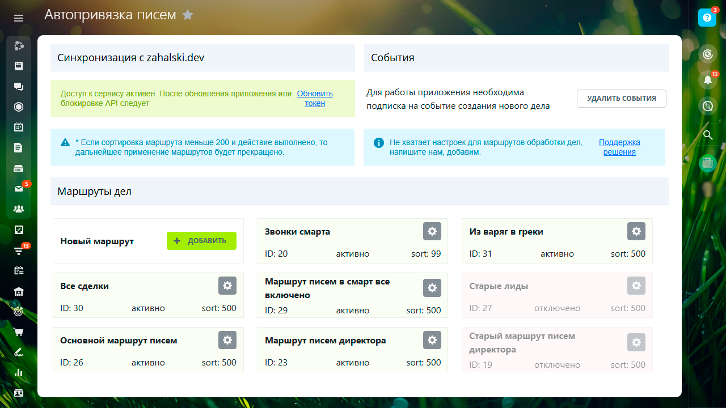Image resolution: width=726 pixels, height=408 pixels.
Task: Open settings gear for Из варяг в греки
Action: pyautogui.click(x=636, y=231)
